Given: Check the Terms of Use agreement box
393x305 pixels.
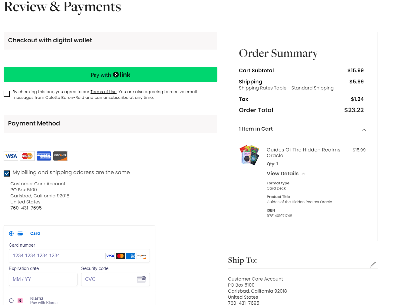Looking at the screenshot, I should (x=7, y=94).
